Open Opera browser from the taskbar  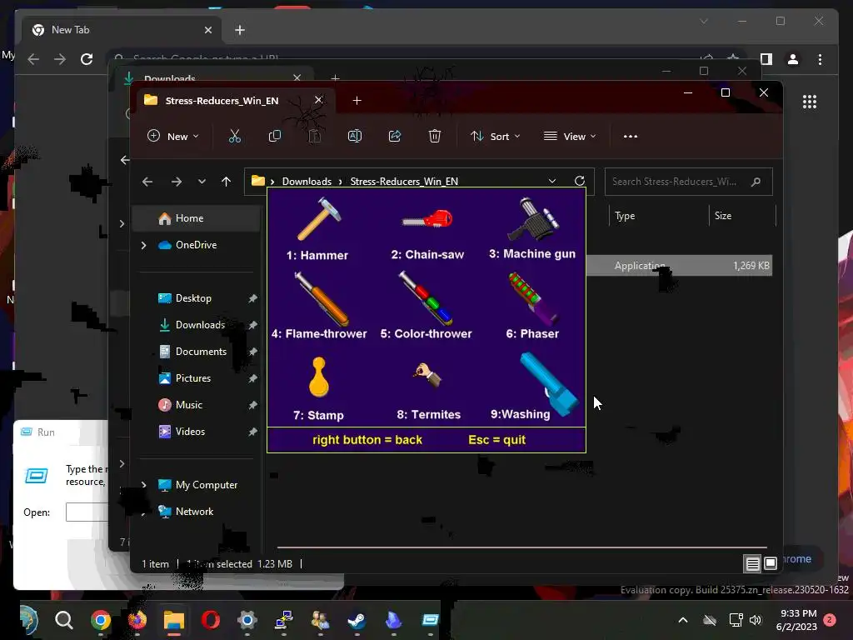[x=211, y=620]
